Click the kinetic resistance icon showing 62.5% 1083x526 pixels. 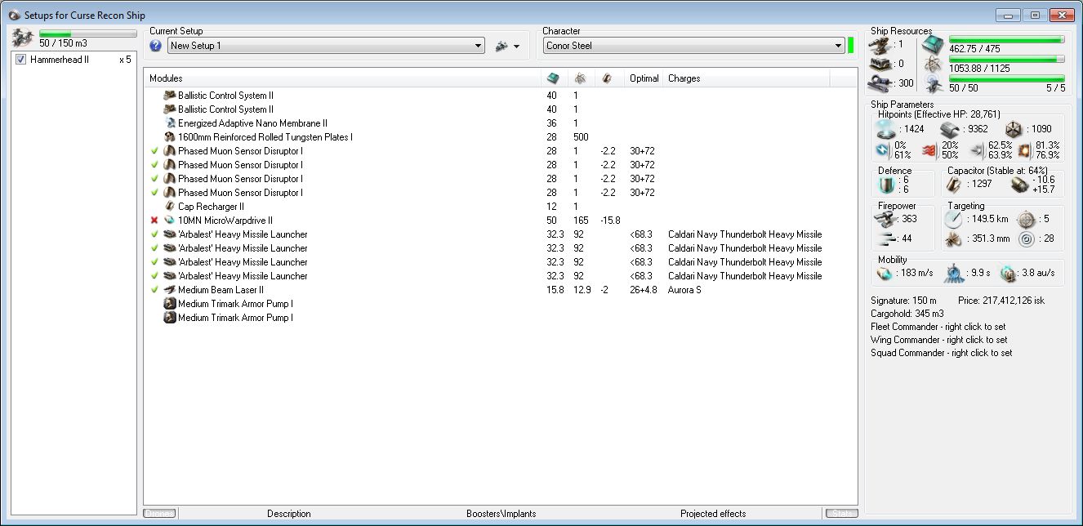[977, 149]
